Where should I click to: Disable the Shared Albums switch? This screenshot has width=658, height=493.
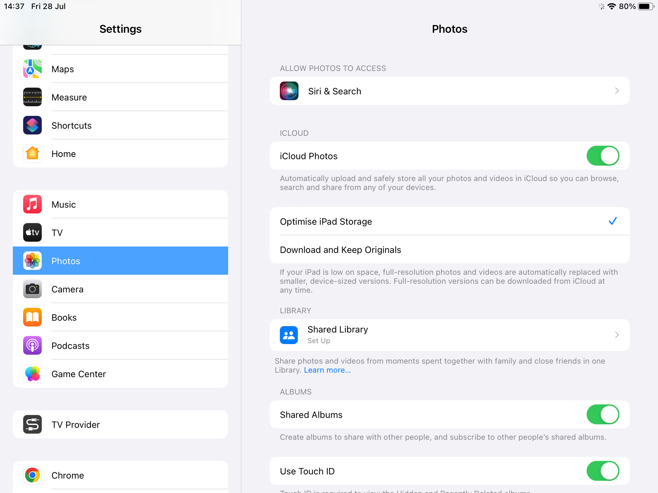click(603, 414)
